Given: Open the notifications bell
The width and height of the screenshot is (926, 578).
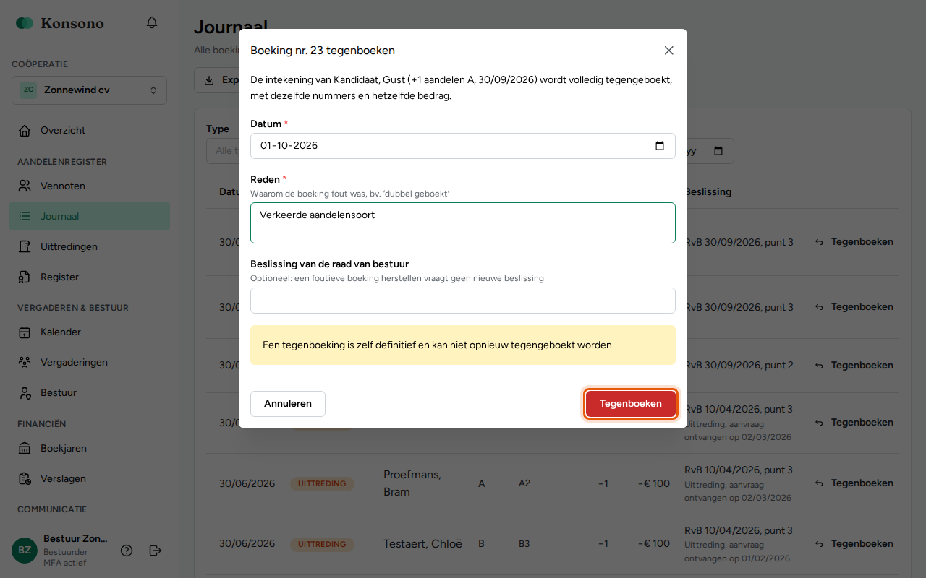Looking at the screenshot, I should (x=152, y=23).
